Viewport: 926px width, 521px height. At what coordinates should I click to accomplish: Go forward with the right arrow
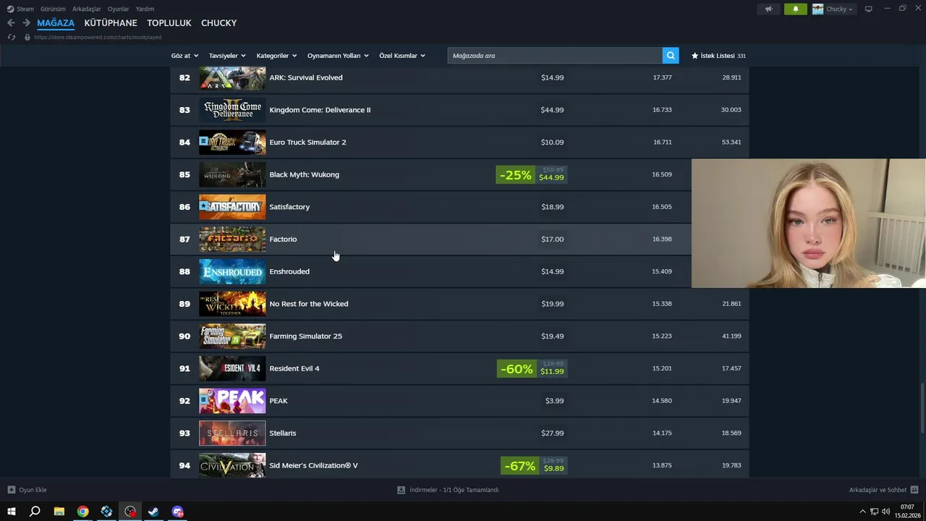click(26, 23)
